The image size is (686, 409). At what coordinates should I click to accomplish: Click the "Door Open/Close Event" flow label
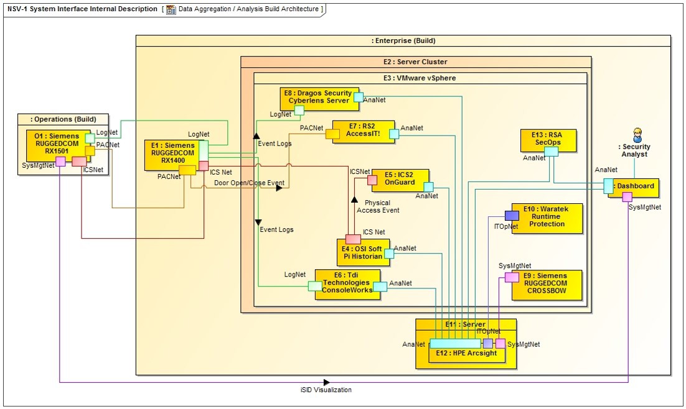coord(250,183)
